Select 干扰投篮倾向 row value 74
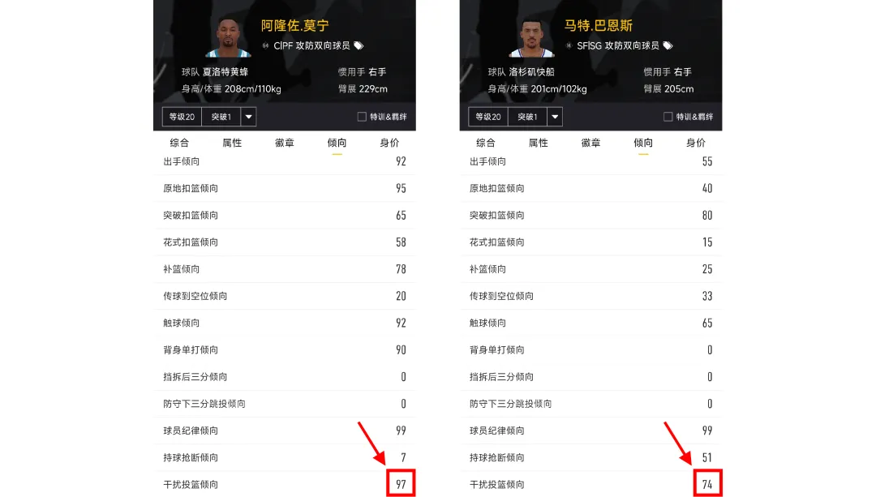This screenshot has width=876, height=497. click(707, 484)
